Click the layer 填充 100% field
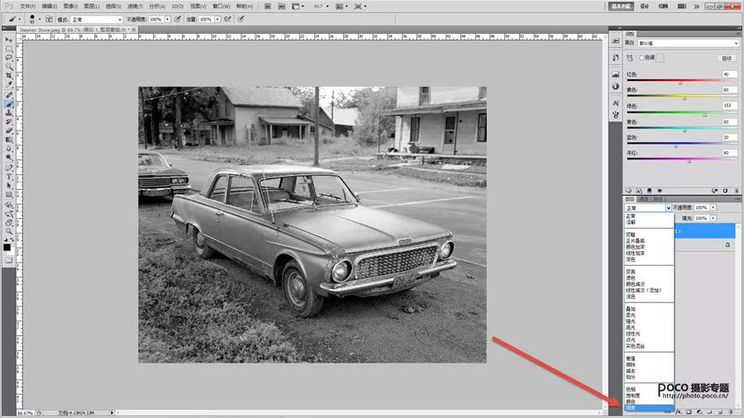 click(x=701, y=218)
